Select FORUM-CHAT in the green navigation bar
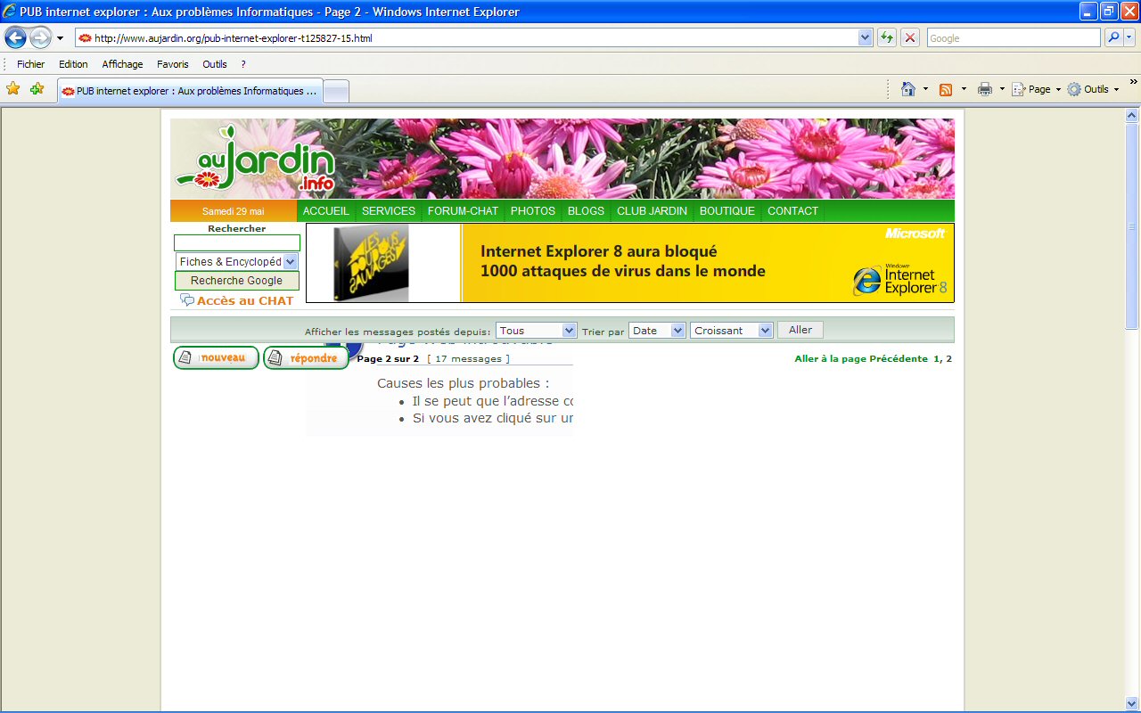 pos(463,211)
